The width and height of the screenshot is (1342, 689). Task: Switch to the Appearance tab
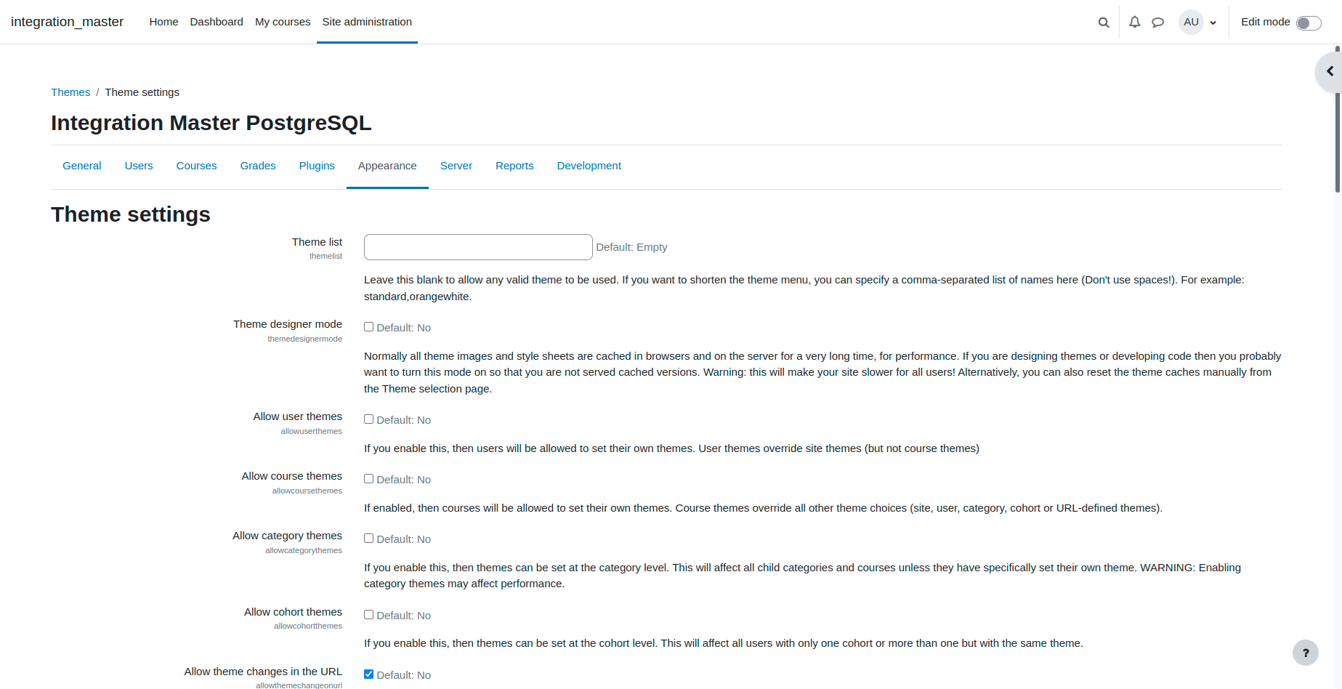pos(387,166)
